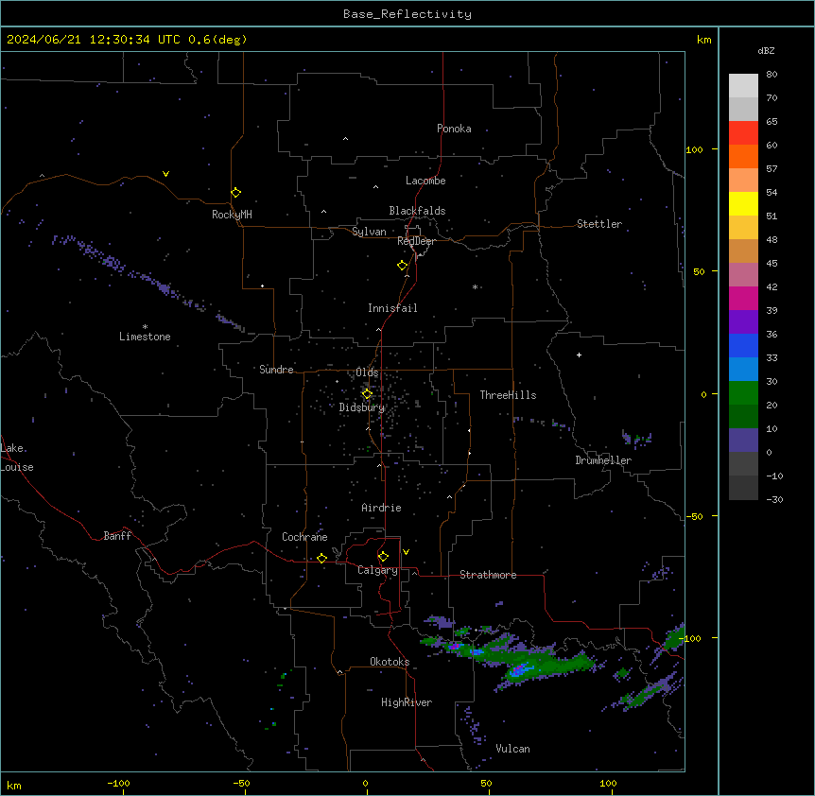Choose the royal blue swatch in dBZ legend
Viewport: 815px width, 796px height.
[x=743, y=345]
